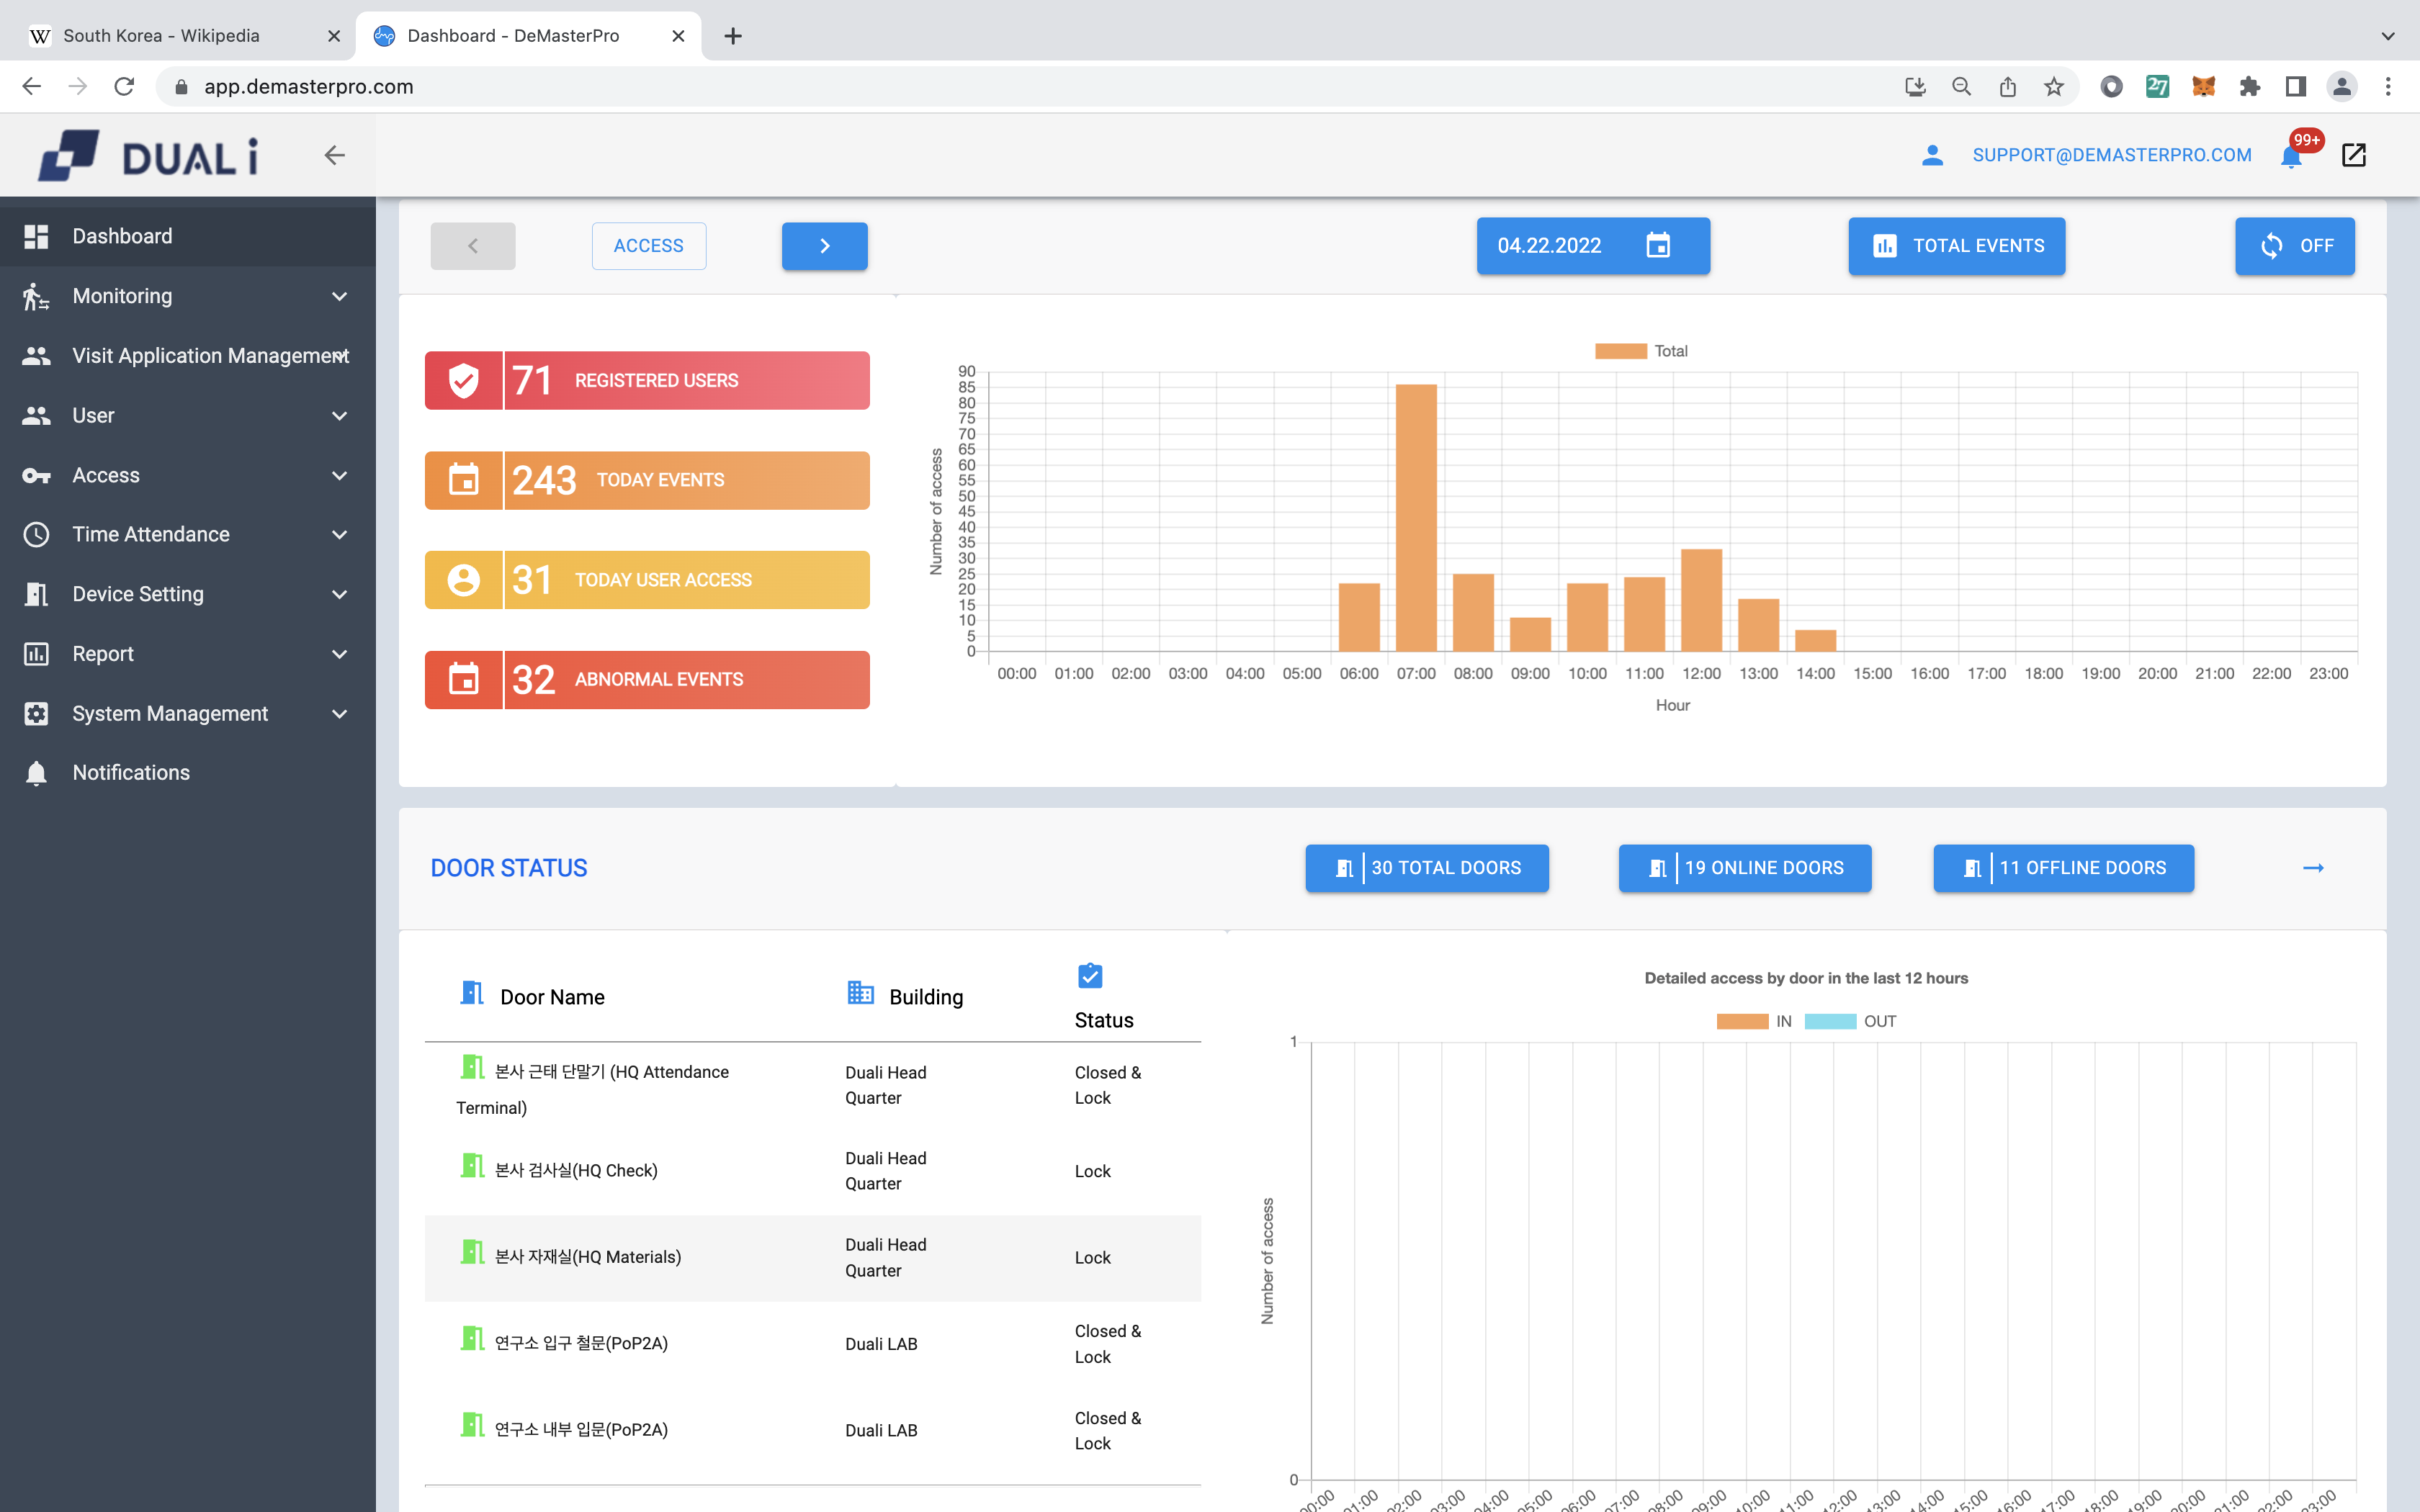Image resolution: width=2420 pixels, height=1512 pixels.
Task: Open the TOTAL EVENTS button
Action: pyautogui.click(x=1957, y=246)
